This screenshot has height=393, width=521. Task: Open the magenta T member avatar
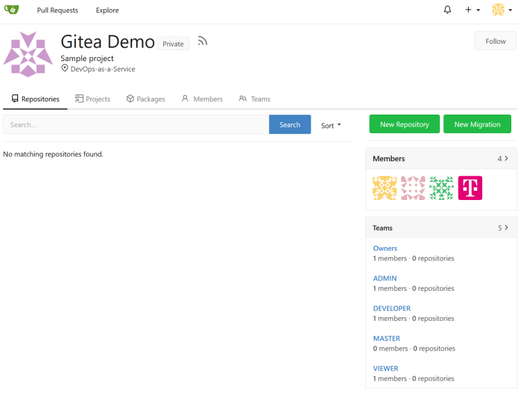pos(470,187)
